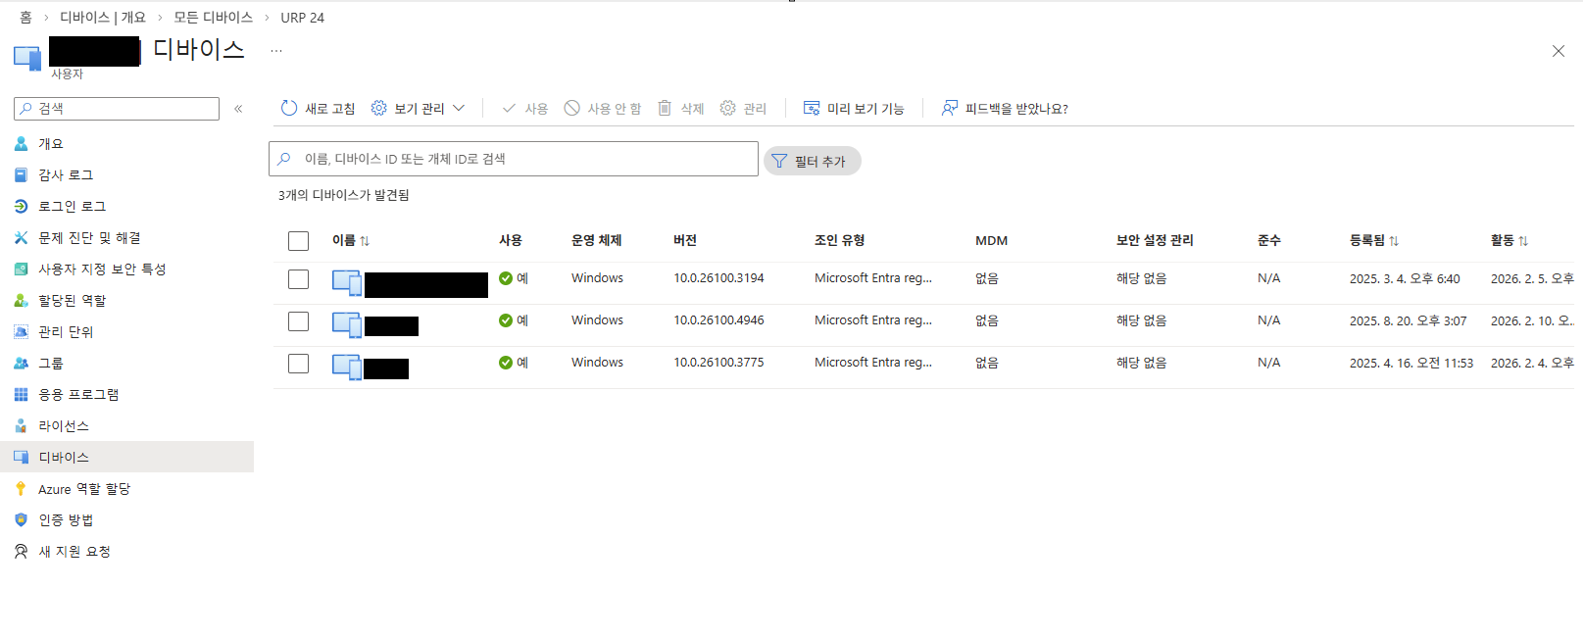Click the 응용 프로그램 grid icon
The width and height of the screenshot is (1583, 638).
coord(21,394)
